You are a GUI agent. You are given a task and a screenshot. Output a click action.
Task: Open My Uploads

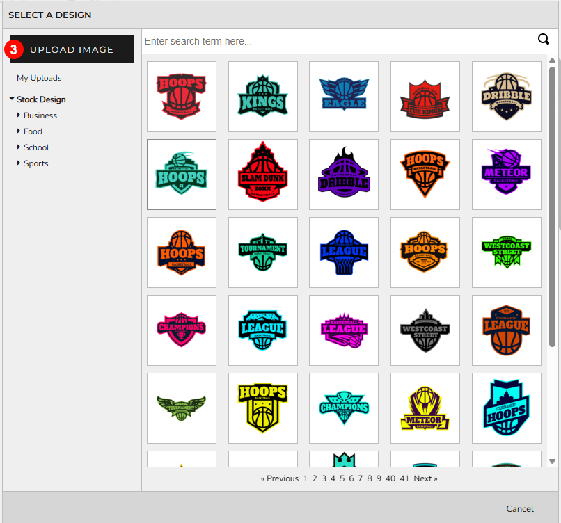point(39,78)
